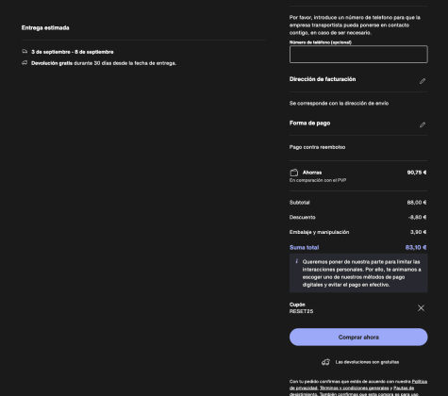Click the Entrega estimada heading
This screenshot has height=396, width=448.
coord(45,28)
